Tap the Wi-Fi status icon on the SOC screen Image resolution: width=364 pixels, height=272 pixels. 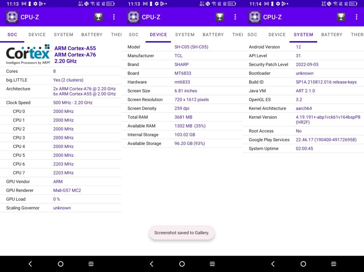[x=93, y=4]
